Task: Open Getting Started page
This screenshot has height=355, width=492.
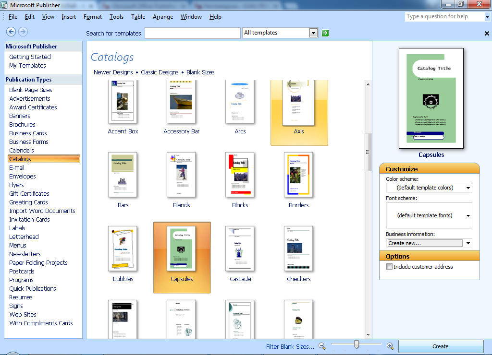Action: point(30,57)
